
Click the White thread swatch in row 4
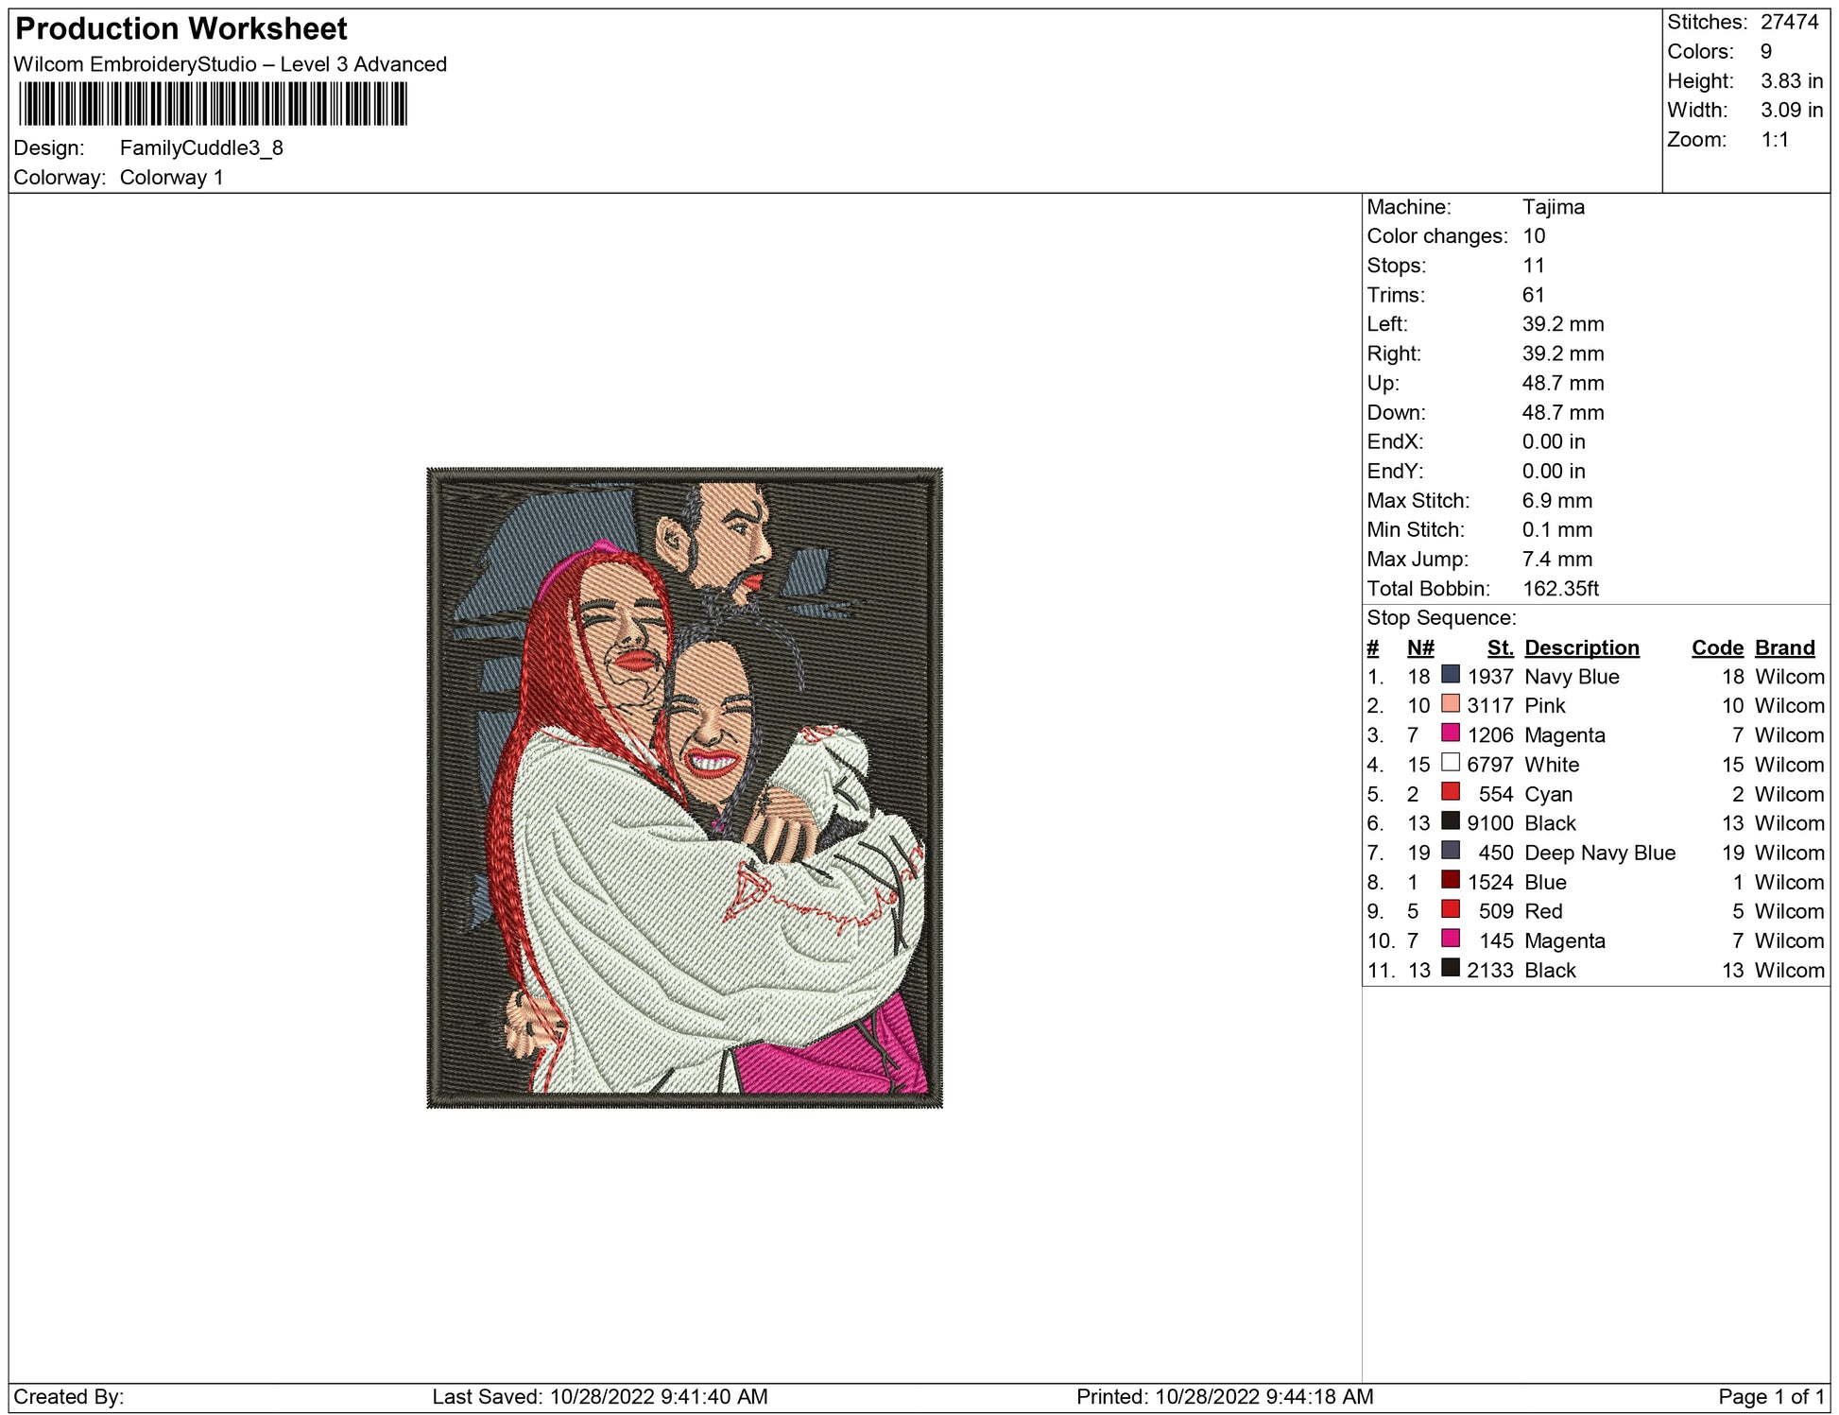(1450, 763)
